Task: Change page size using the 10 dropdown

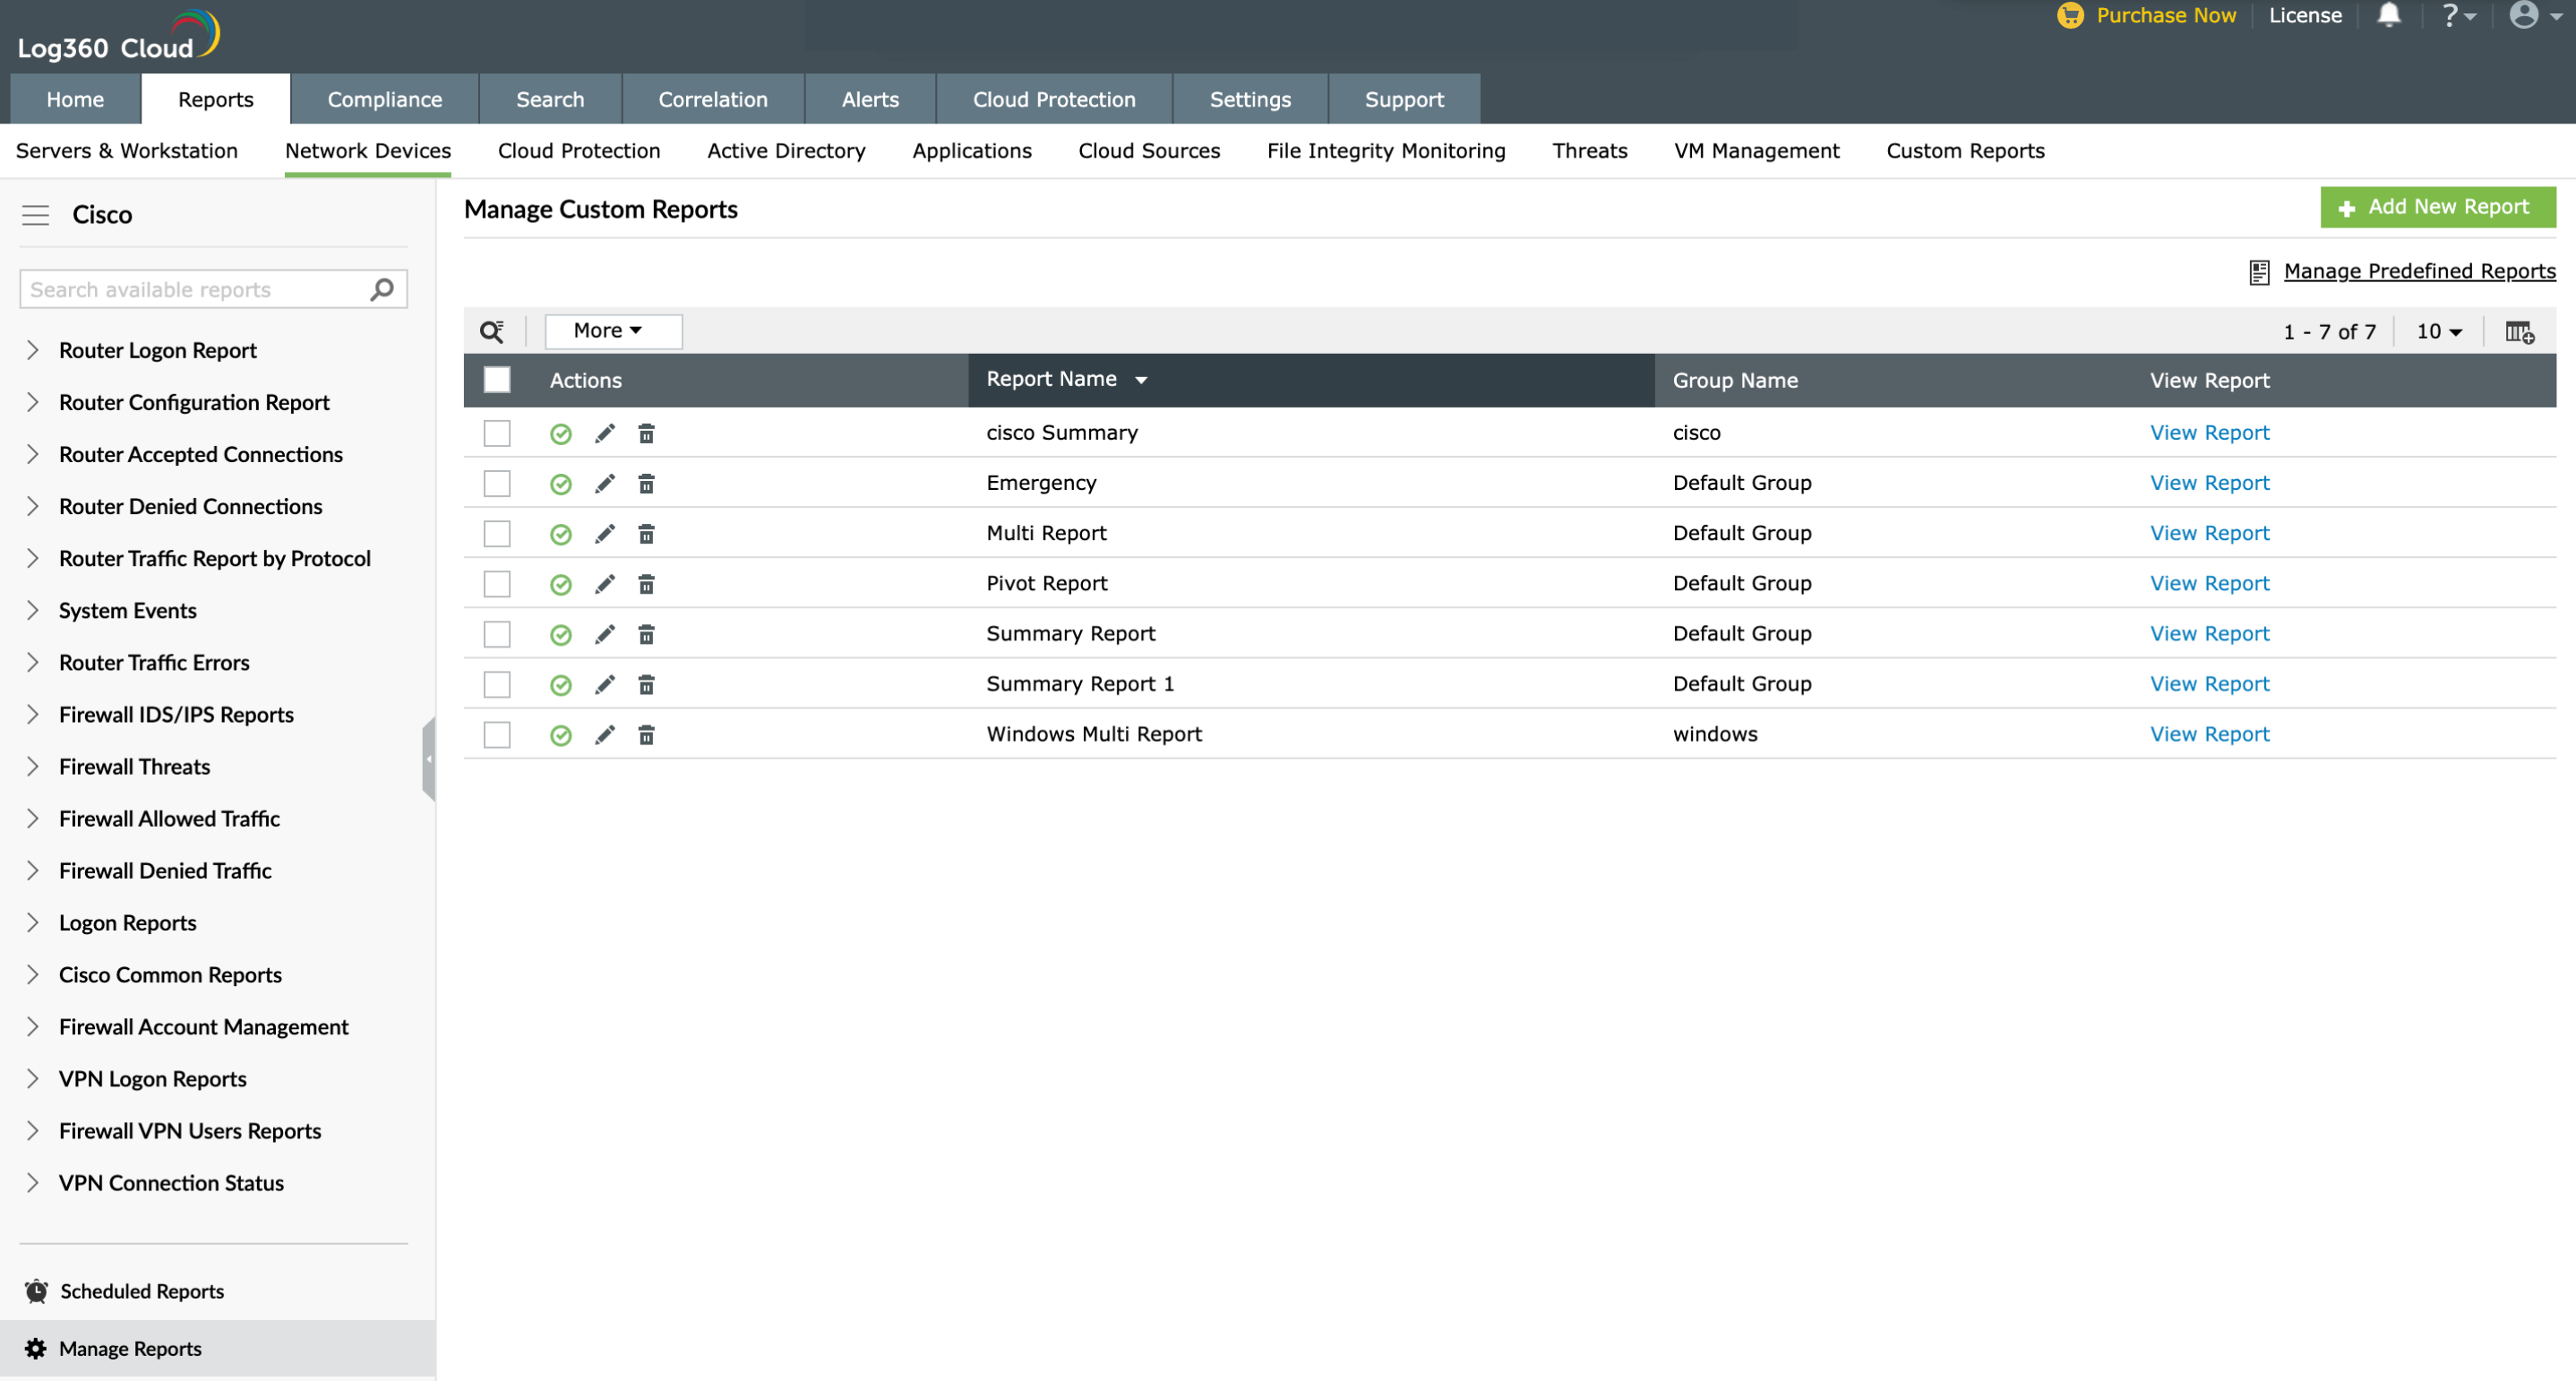Action: pos(2437,331)
